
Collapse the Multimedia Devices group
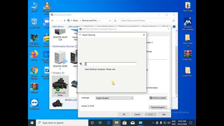51,46
